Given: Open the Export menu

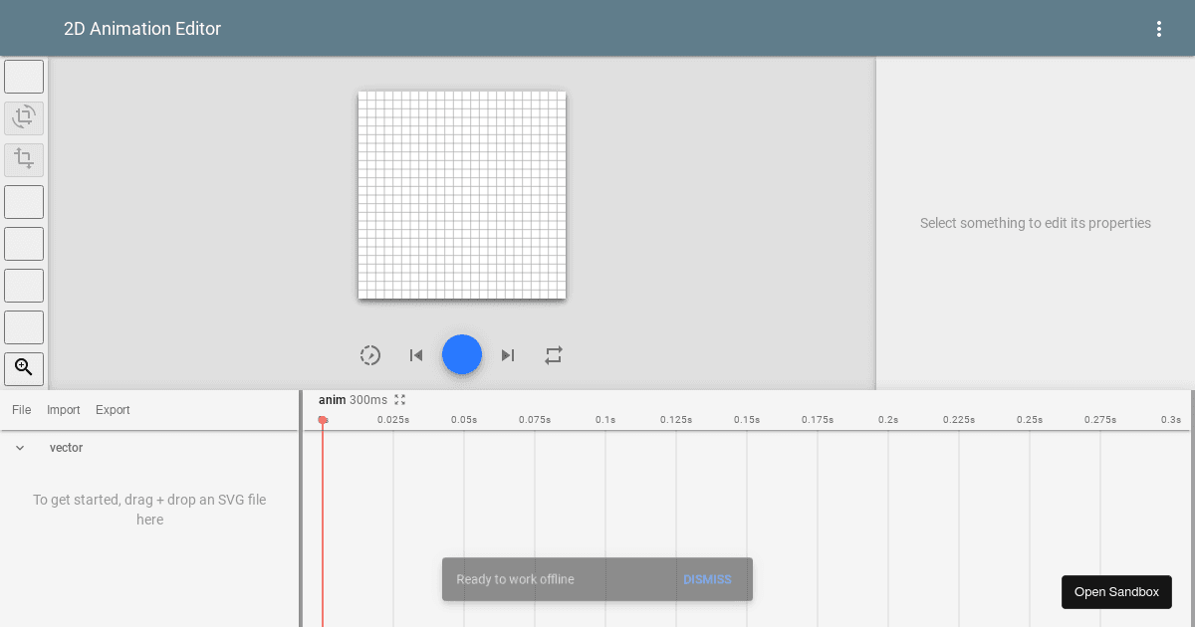Looking at the screenshot, I should point(113,410).
